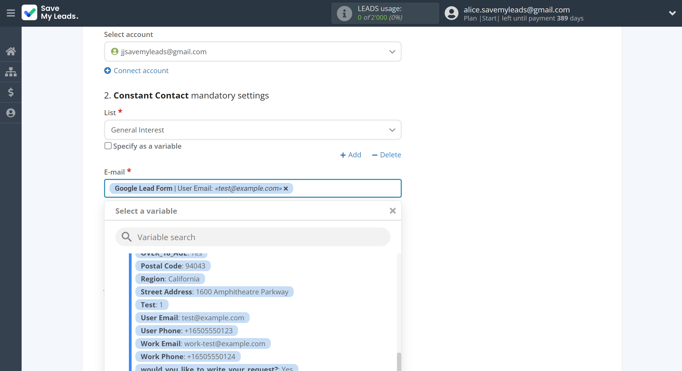
Task: Click the Add list option button
Action: (x=350, y=154)
